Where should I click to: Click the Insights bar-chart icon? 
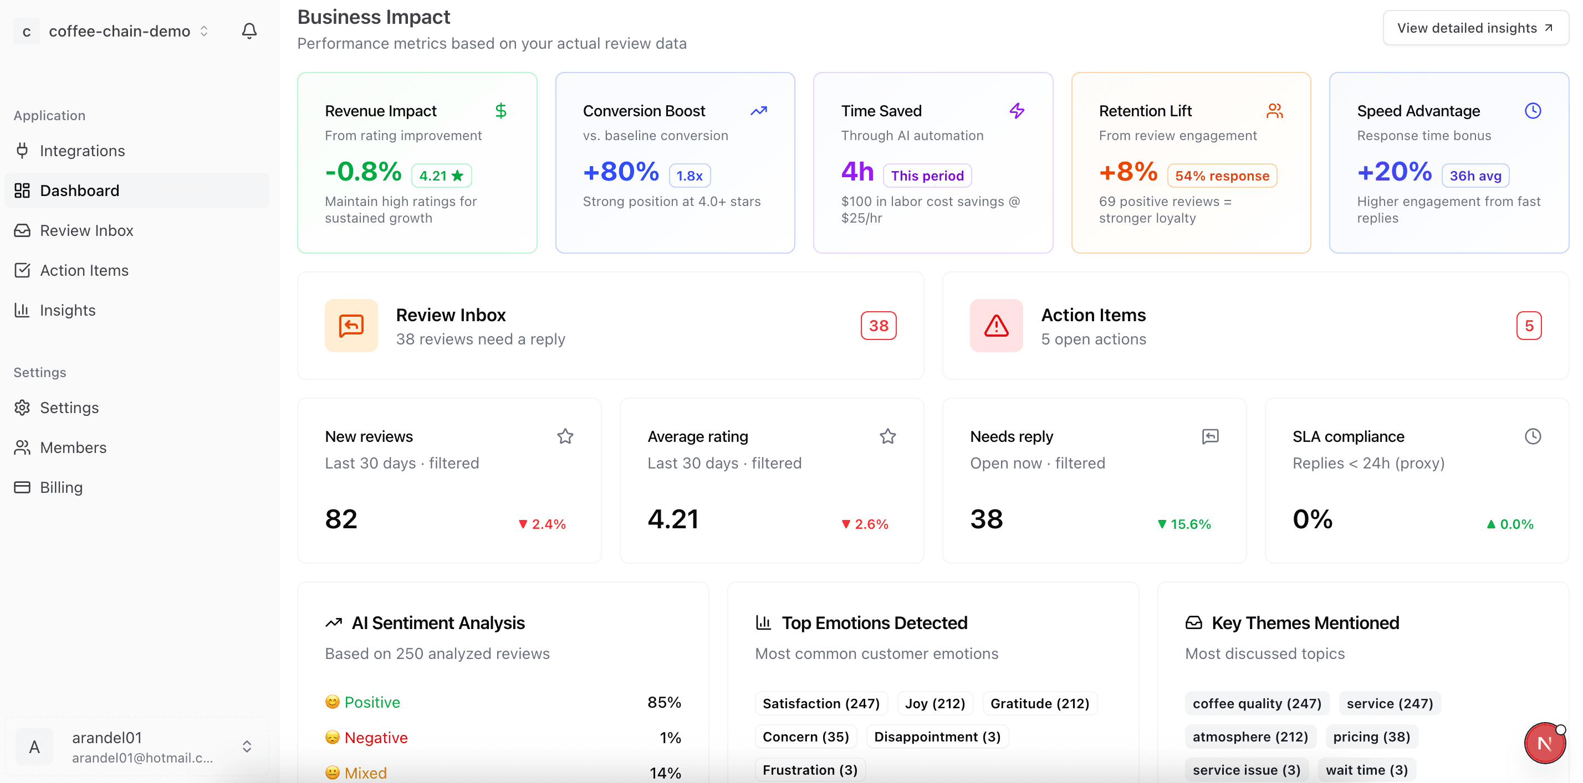22,310
